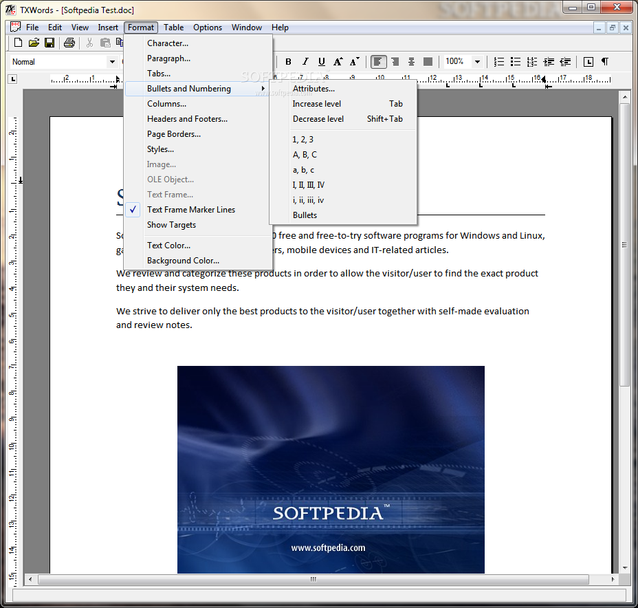Image resolution: width=638 pixels, height=608 pixels.
Task: Click the Cut scissors icon
Action: (x=89, y=43)
